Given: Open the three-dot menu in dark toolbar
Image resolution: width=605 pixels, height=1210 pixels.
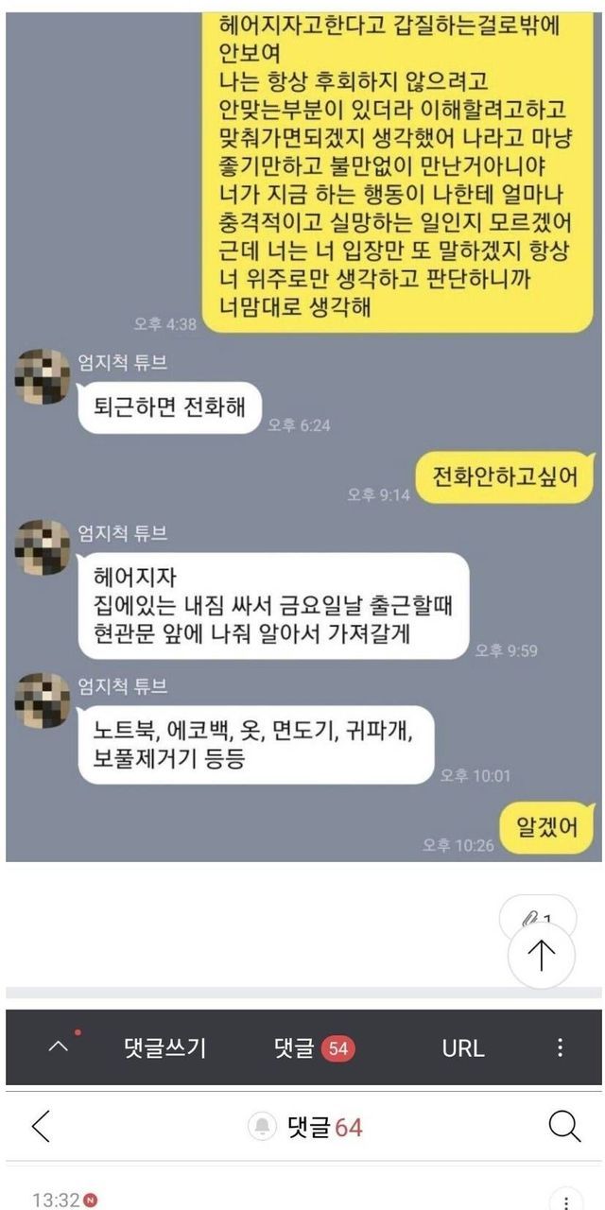Looking at the screenshot, I should 561,1047.
